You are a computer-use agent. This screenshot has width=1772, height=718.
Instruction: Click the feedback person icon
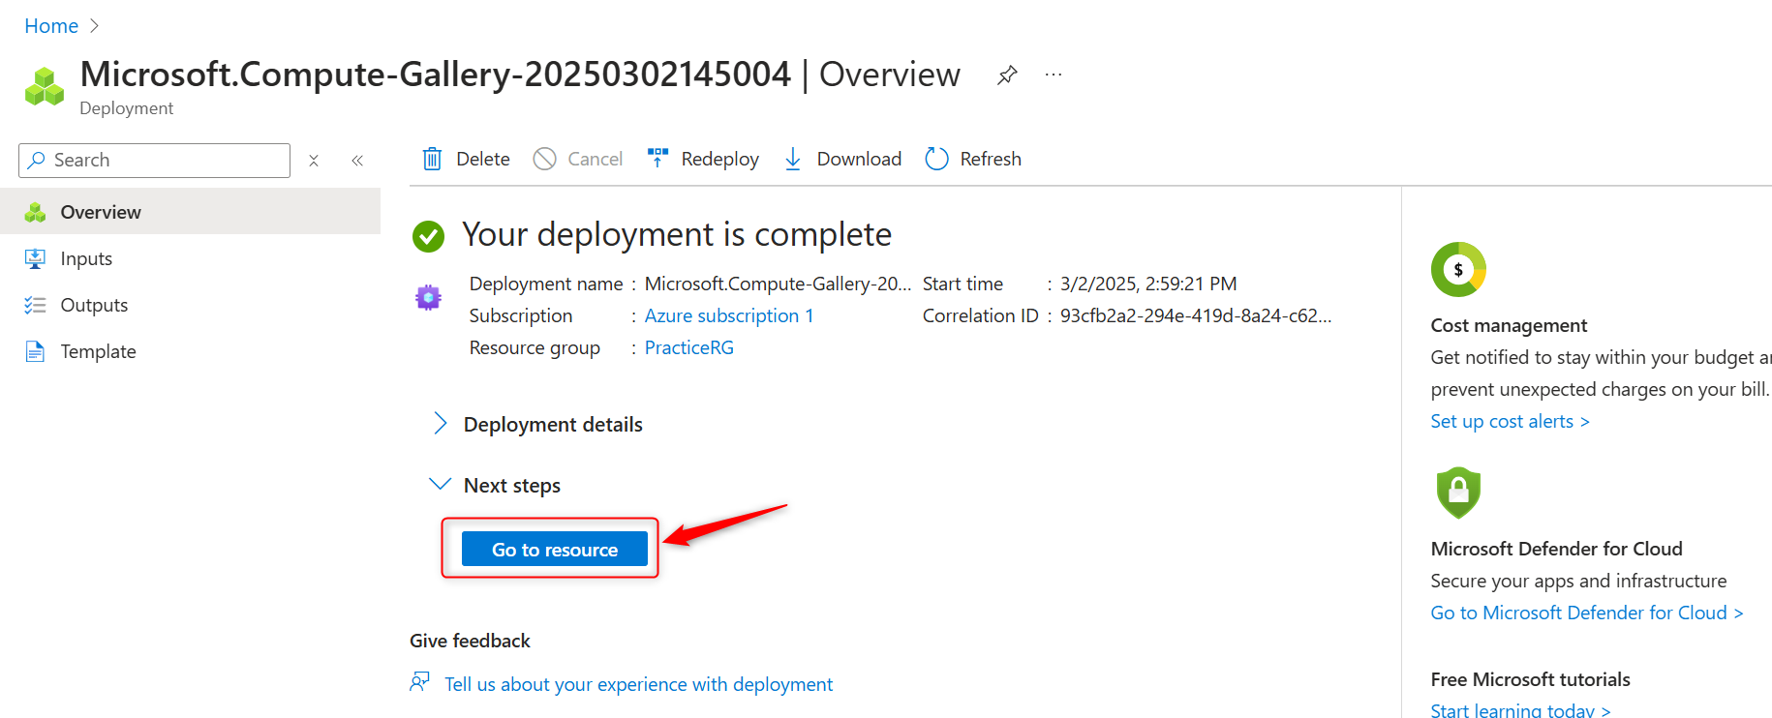pyautogui.click(x=420, y=682)
